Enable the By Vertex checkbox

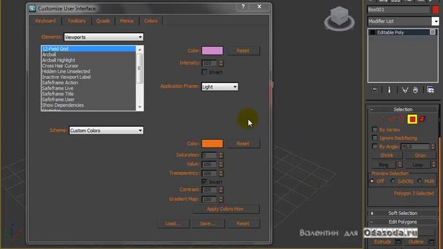[374, 129]
